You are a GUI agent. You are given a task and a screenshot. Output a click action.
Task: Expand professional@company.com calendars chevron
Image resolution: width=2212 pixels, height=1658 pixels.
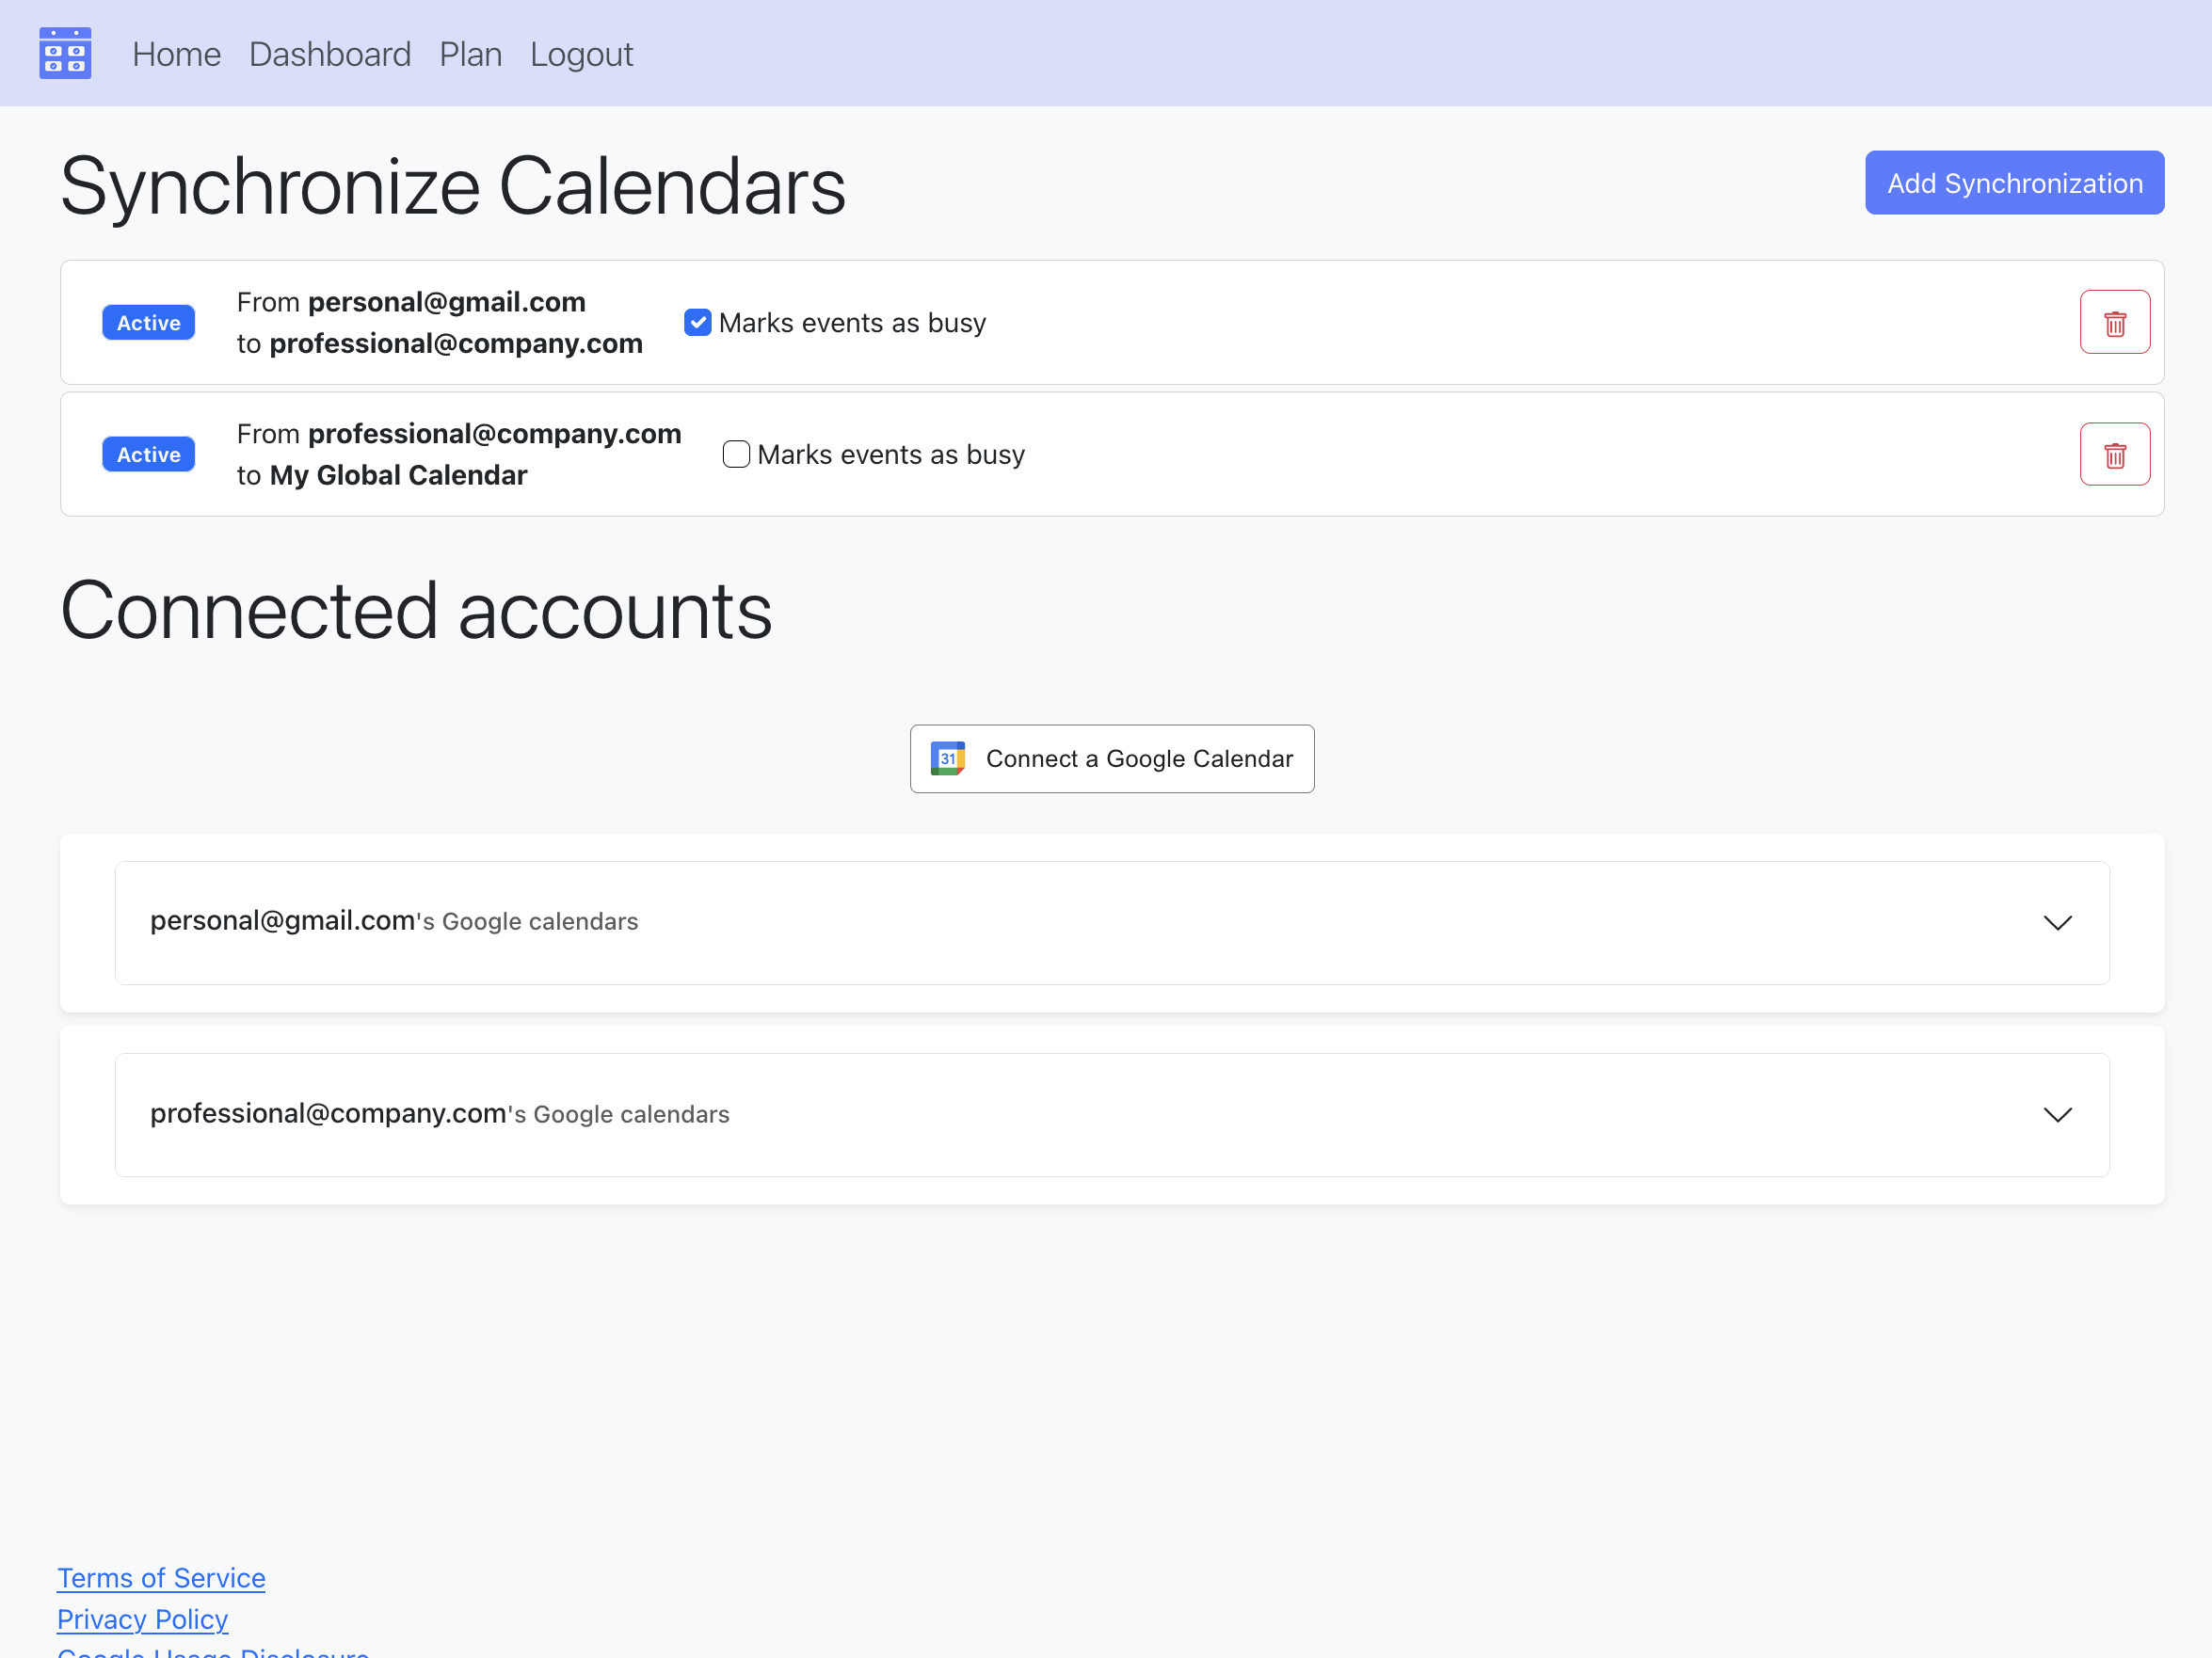(x=2056, y=1114)
